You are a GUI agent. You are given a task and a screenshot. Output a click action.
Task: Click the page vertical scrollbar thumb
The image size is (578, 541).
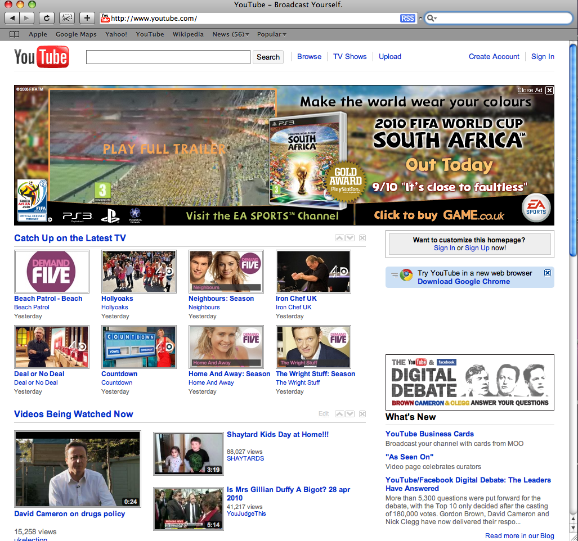click(573, 151)
